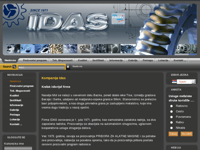Viewport: 200px width, 150px height.
Task: Open the Kontakt ... top tab
Action: [x=180, y=60]
